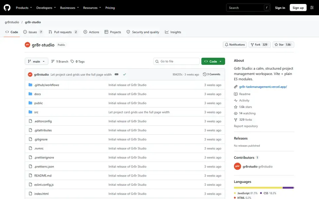The width and height of the screenshot is (319, 199).
Task: Open the top-right settings sliders icon
Action: pyautogui.click(x=312, y=8)
